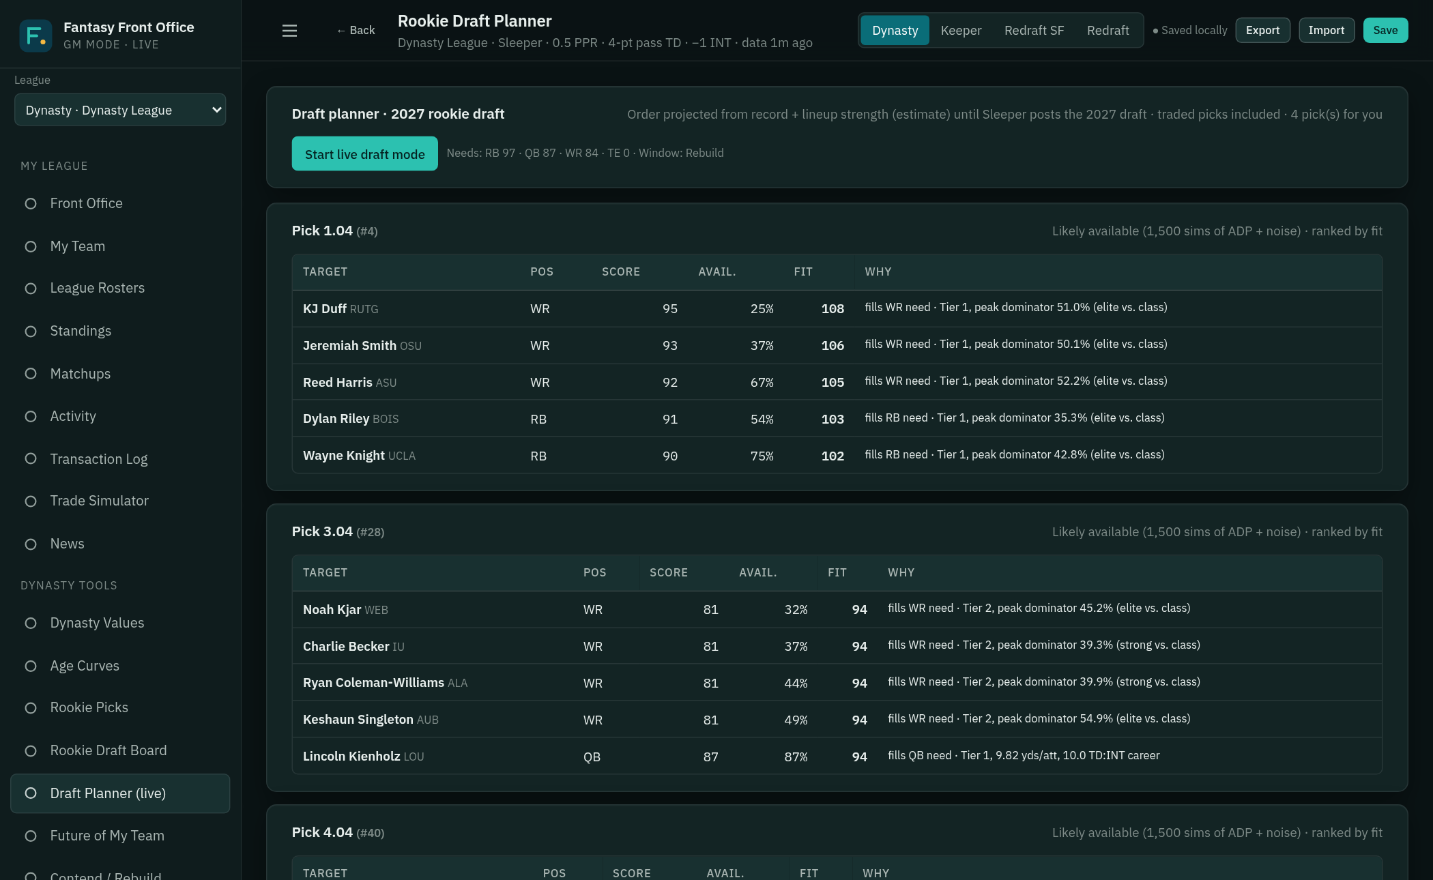Click the circle icon beside Dynasty Values
The height and width of the screenshot is (880, 1433).
pyautogui.click(x=31, y=624)
